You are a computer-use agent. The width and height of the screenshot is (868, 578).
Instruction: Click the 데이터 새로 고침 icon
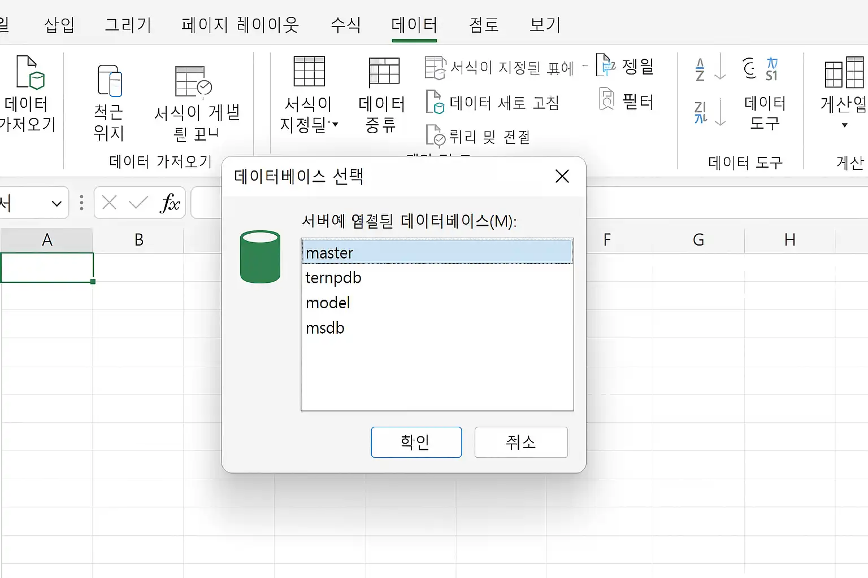point(435,103)
